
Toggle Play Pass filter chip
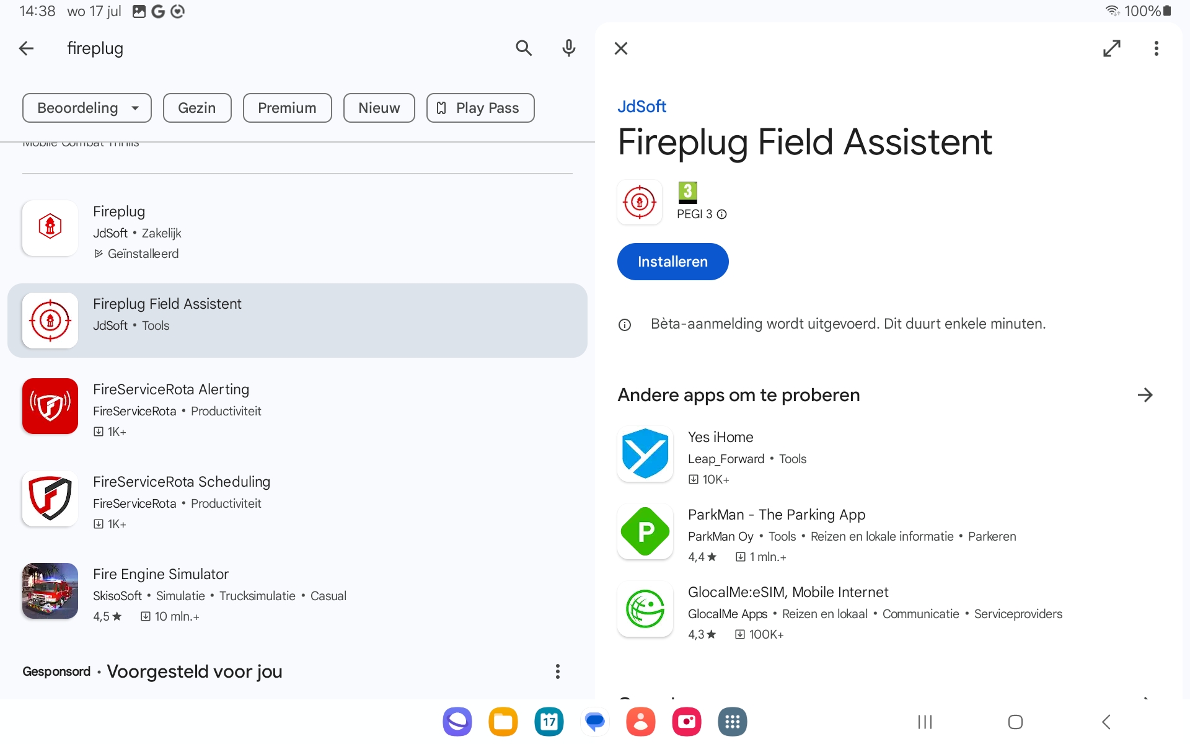pyautogui.click(x=480, y=108)
